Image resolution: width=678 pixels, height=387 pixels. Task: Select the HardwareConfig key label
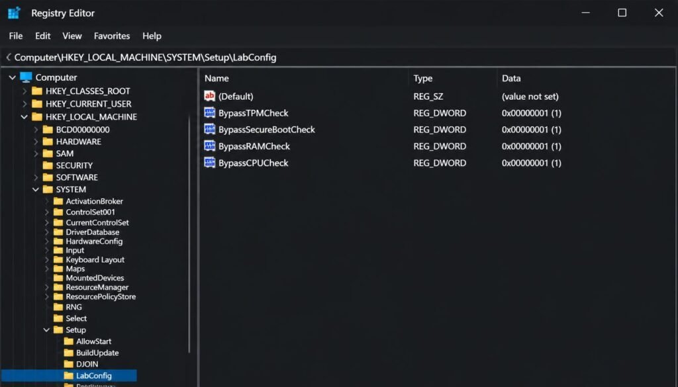pos(94,241)
